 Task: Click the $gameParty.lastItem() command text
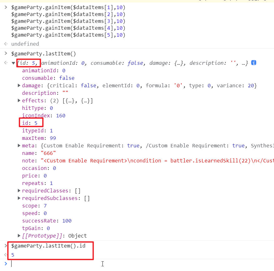point(43,54)
